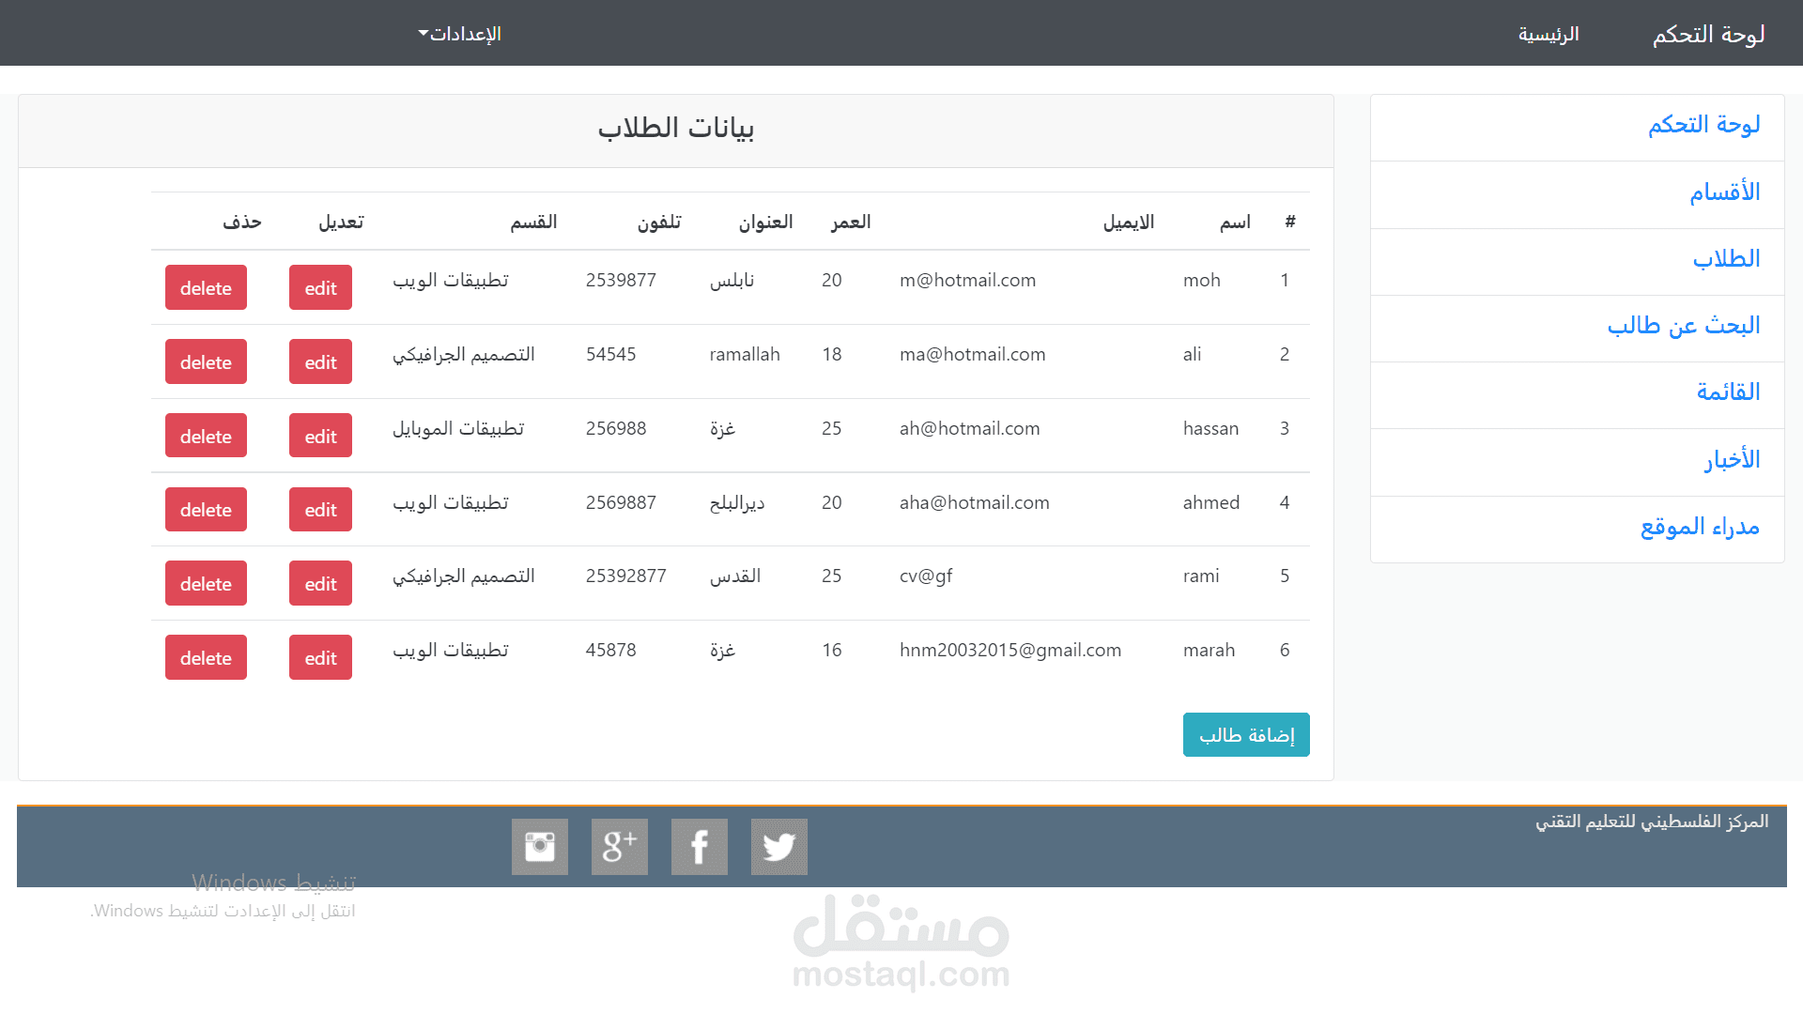
Task: Open الطلاب in the sidebar
Action: click(1726, 259)
